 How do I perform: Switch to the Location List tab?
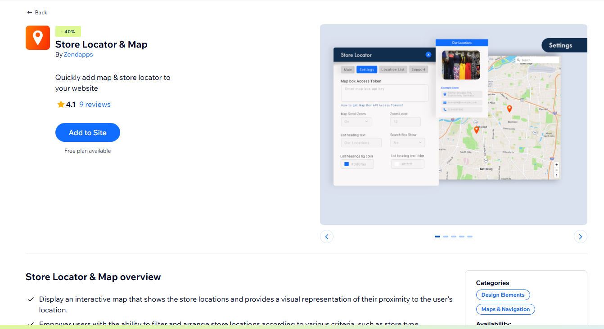(392, 69)
